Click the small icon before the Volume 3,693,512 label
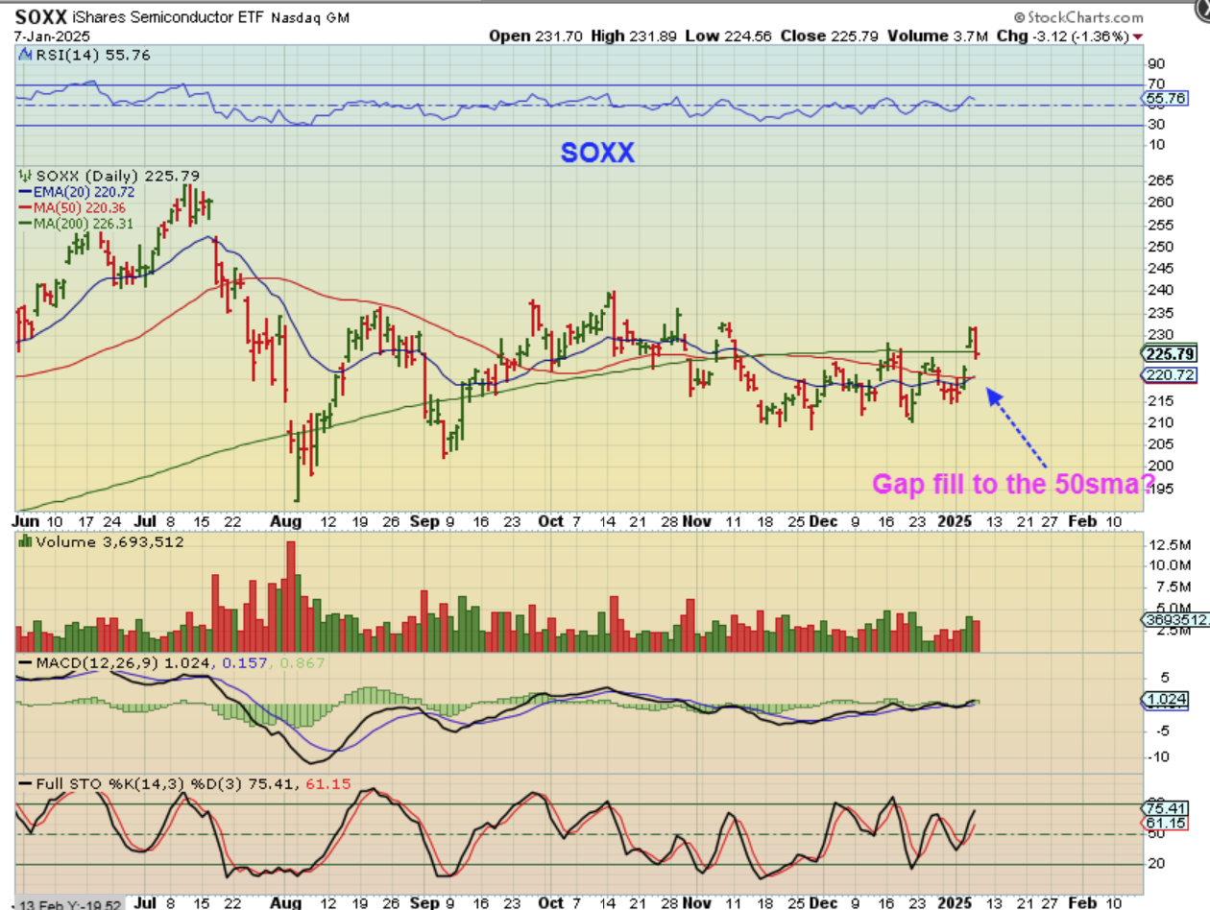1210x910 pixels. 26,541
